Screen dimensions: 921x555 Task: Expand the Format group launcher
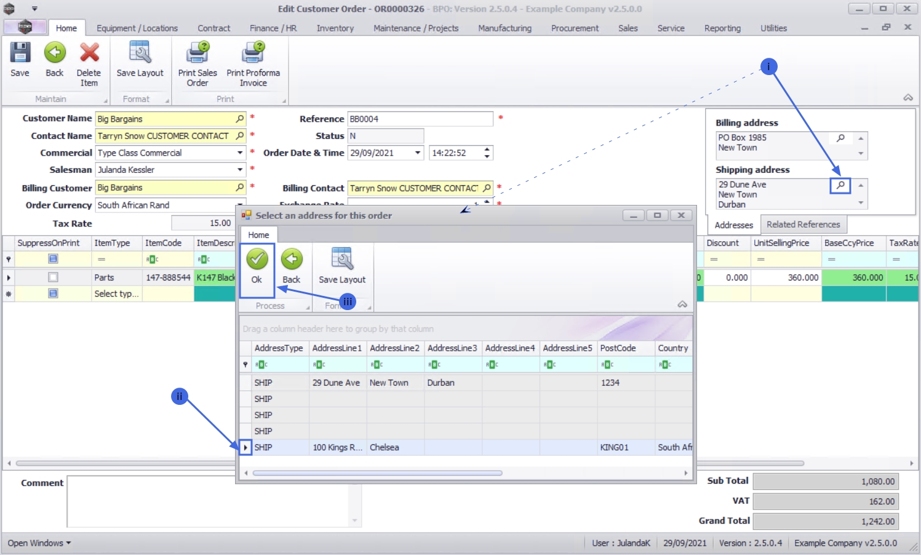coord(167,101)
